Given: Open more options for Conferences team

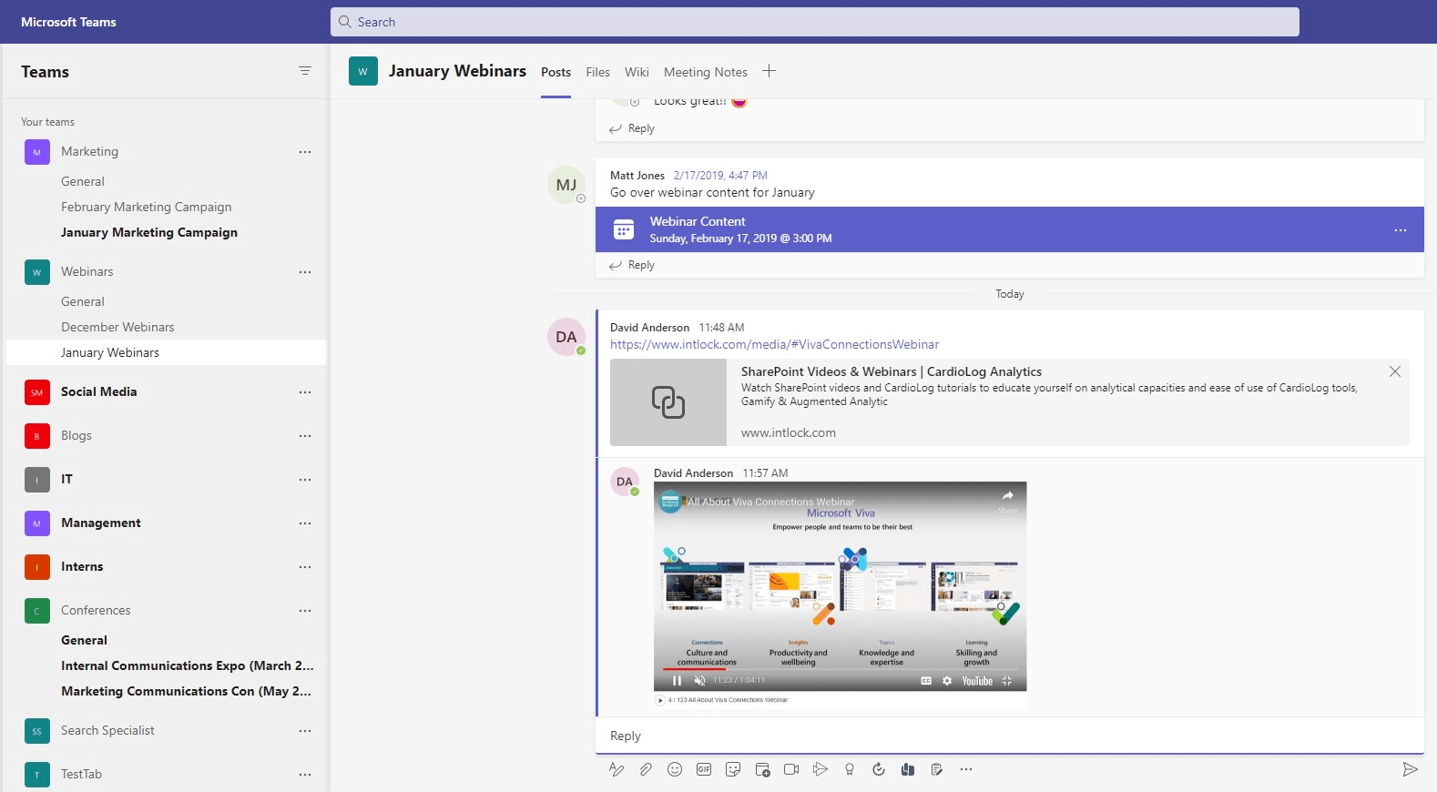Looking at the screenshot, I should point(305,611).
